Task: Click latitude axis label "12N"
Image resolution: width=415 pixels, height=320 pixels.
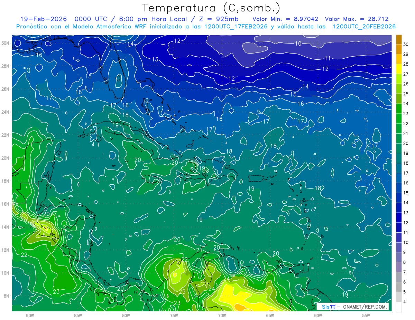Action: pyautogui.click(x=5, y=250)
